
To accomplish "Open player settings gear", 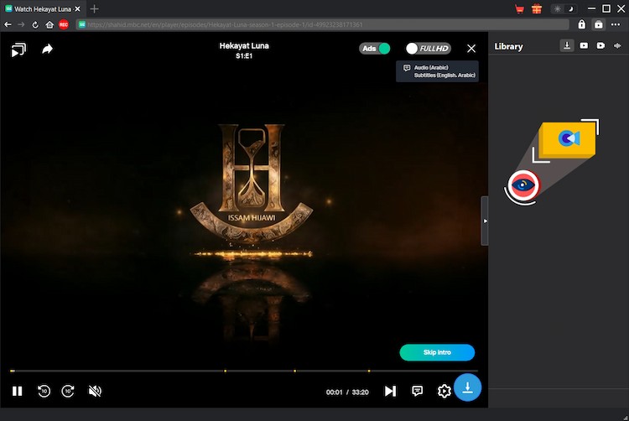I will pos(444,391).
